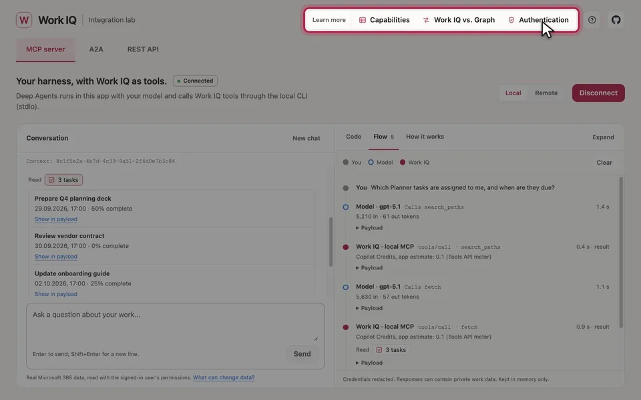
Task: Select the Remote connection mode
Action: pos(546,93)
